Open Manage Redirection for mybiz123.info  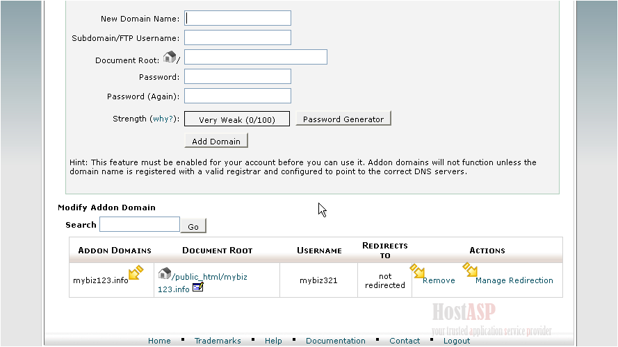pos(514,280)
